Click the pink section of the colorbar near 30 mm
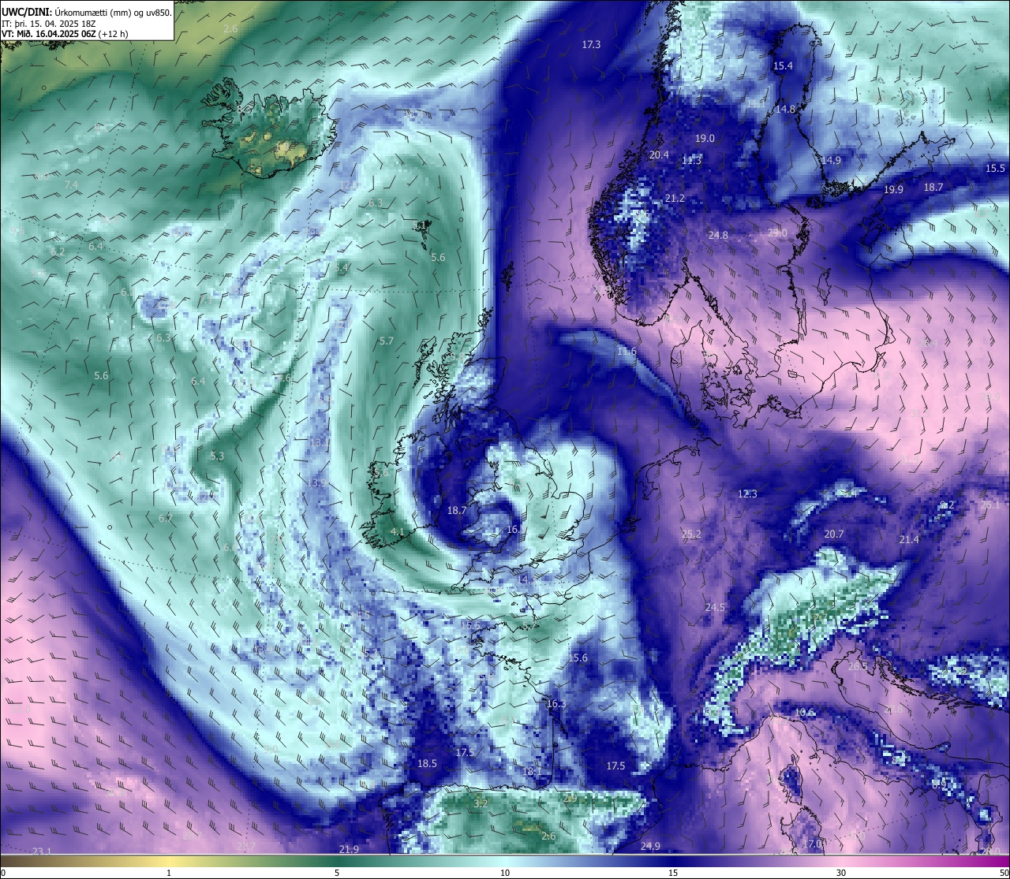The height and width of the screenshot is (879, 1010). pyautogui.click(x=841, y=861)
